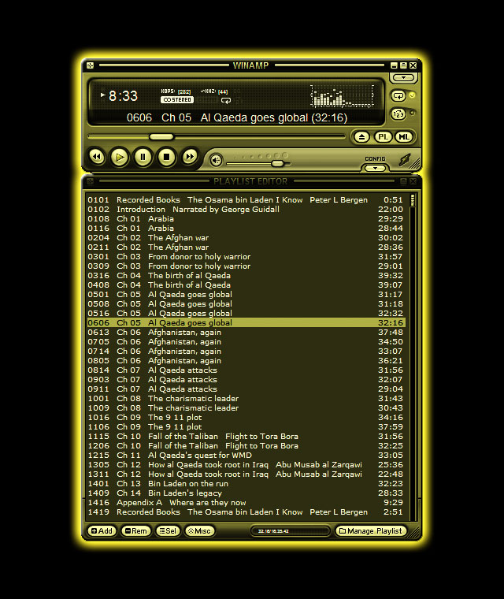Toggle the PL playlist editor button
The height and width of the screenshot is (599, 504).
coord(383,136)
